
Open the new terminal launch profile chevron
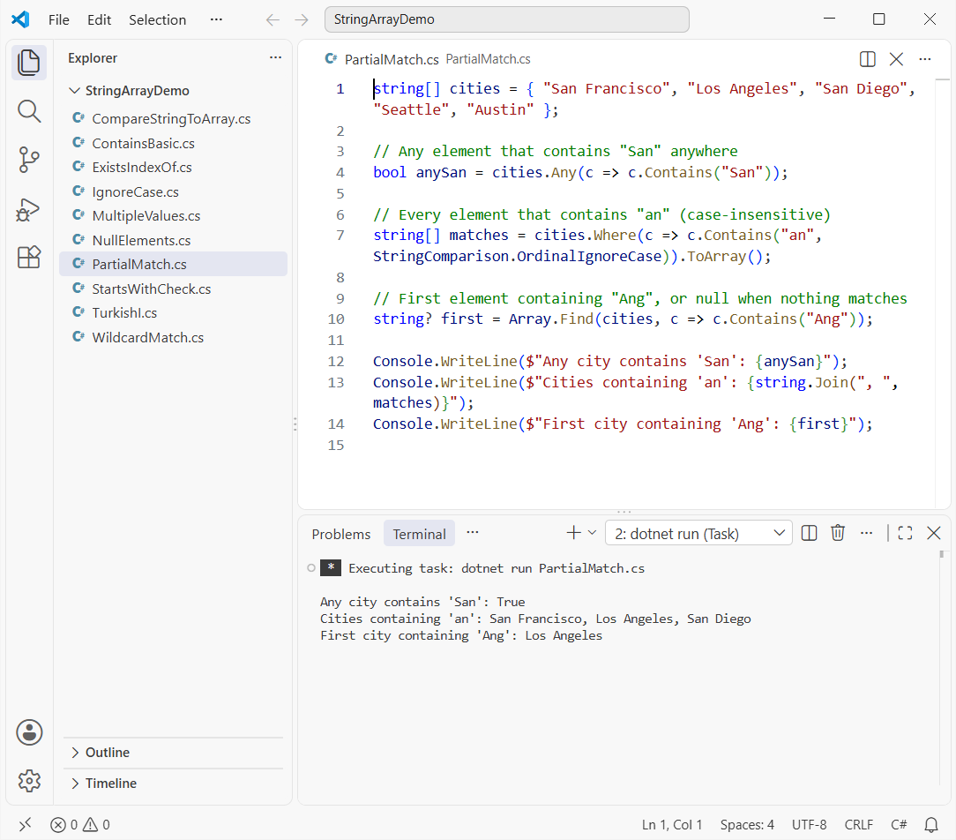click(592, 533)
